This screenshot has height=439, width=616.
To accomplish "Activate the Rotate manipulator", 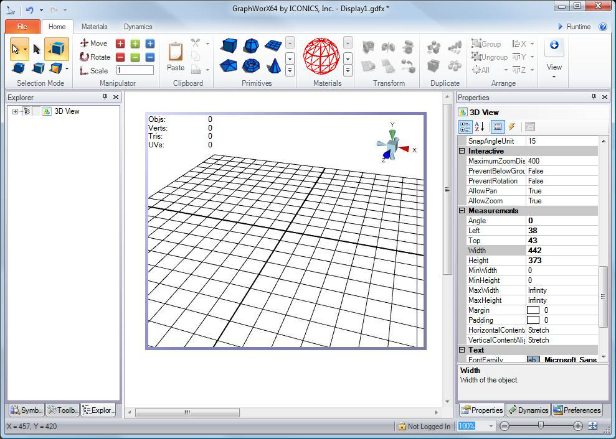I will (x=95, y=57).
